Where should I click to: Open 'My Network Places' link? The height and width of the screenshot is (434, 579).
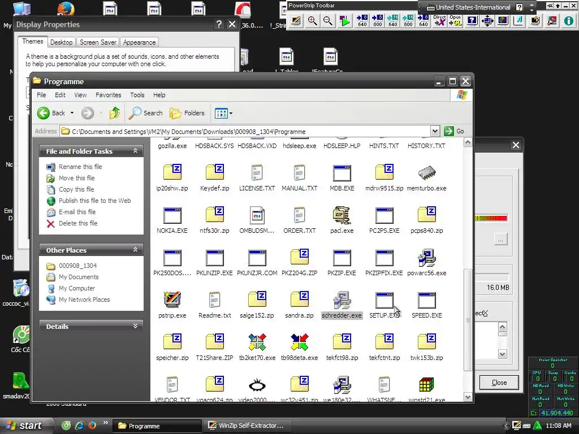tap(84, 300)
